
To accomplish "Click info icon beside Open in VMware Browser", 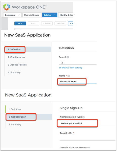I will pyautogui.click(x=89, y=148).
